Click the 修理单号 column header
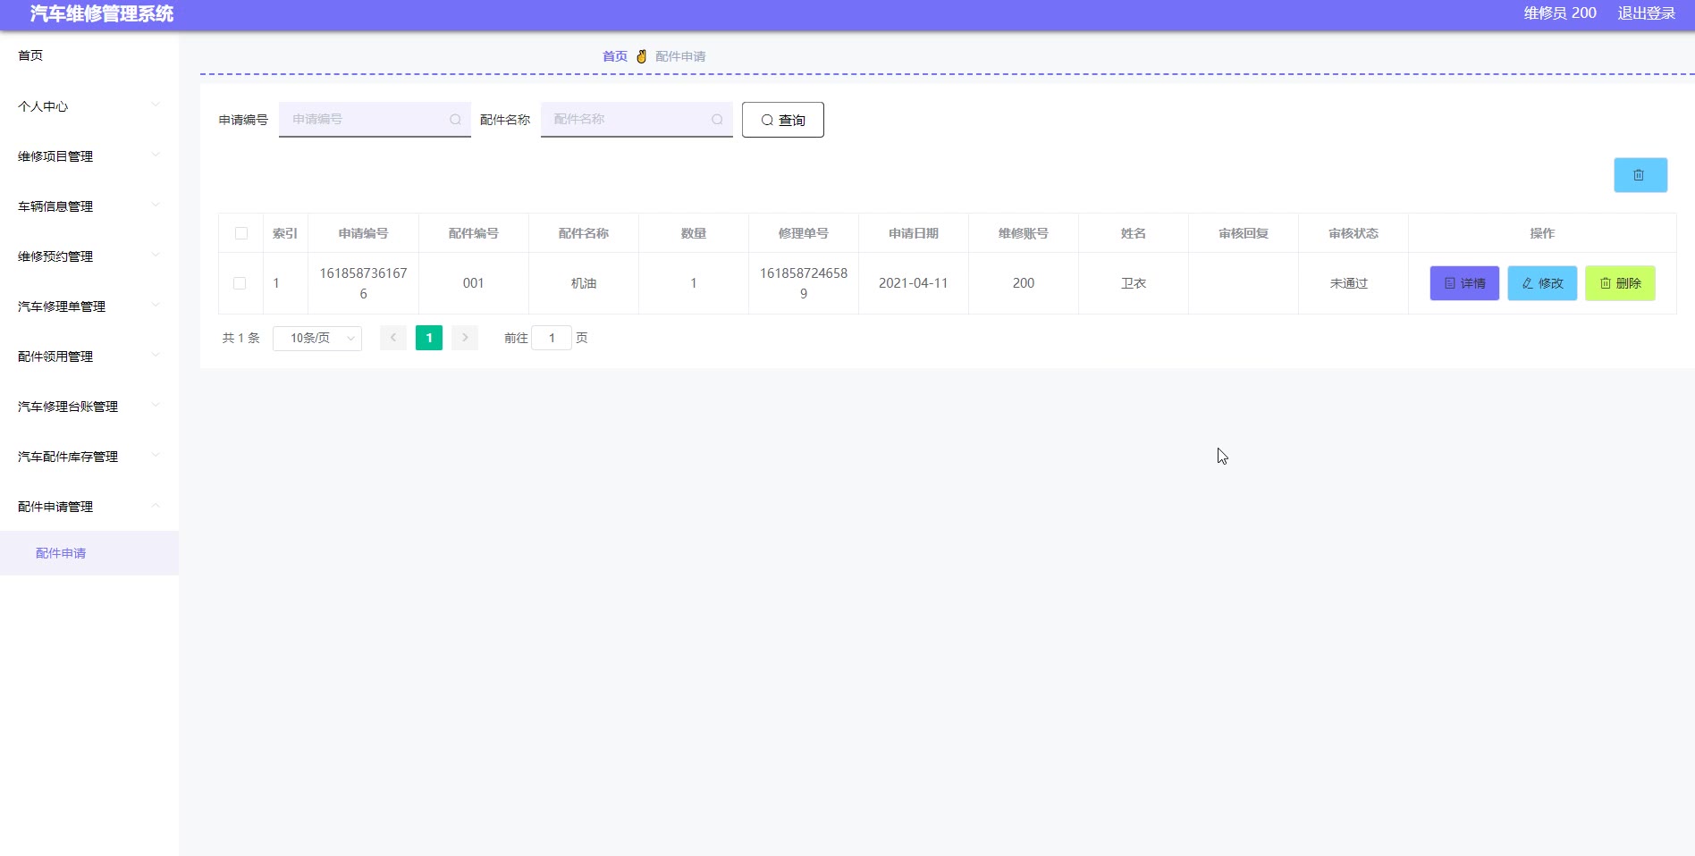The height and width of the screenshot is (856, 1695). (804, 233)
